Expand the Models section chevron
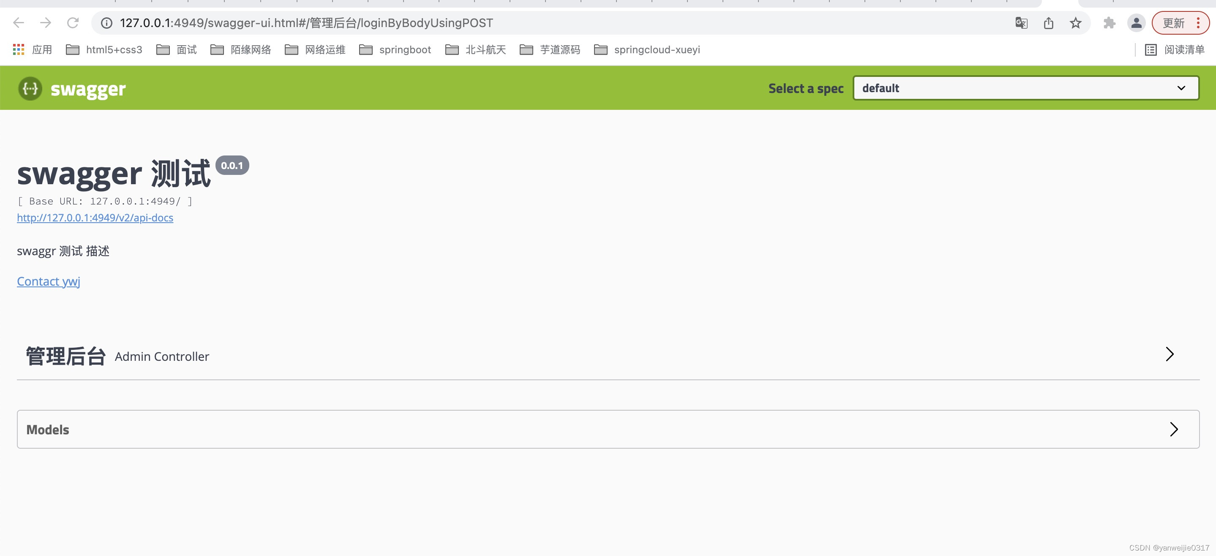 1174,430
